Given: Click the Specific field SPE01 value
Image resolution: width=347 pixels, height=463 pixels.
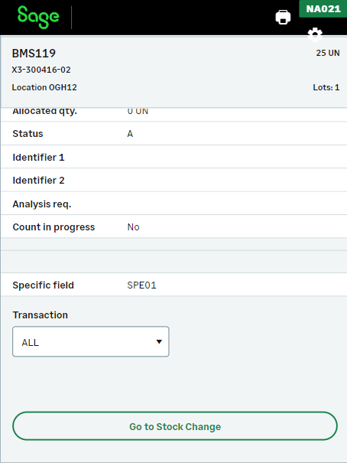Looking at the screenshot, I should click(x=141, y=285).
